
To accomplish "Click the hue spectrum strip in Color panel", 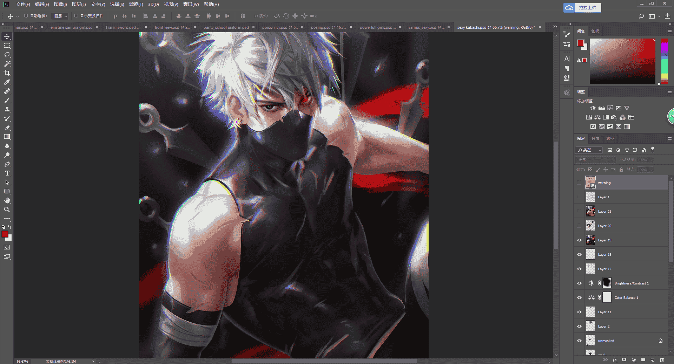I will (665, 61).
